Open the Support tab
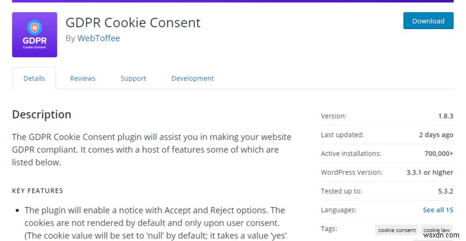The image size is (466, 241). click(133, 78)
